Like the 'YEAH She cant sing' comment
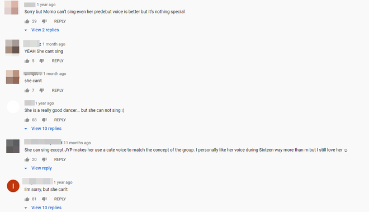Image resolution: width=369 pixels, height=212 pixels. 27,61
